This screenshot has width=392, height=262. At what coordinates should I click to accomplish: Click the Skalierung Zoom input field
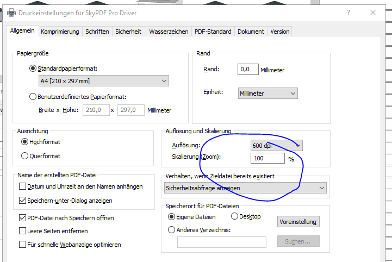click(267, 158)
